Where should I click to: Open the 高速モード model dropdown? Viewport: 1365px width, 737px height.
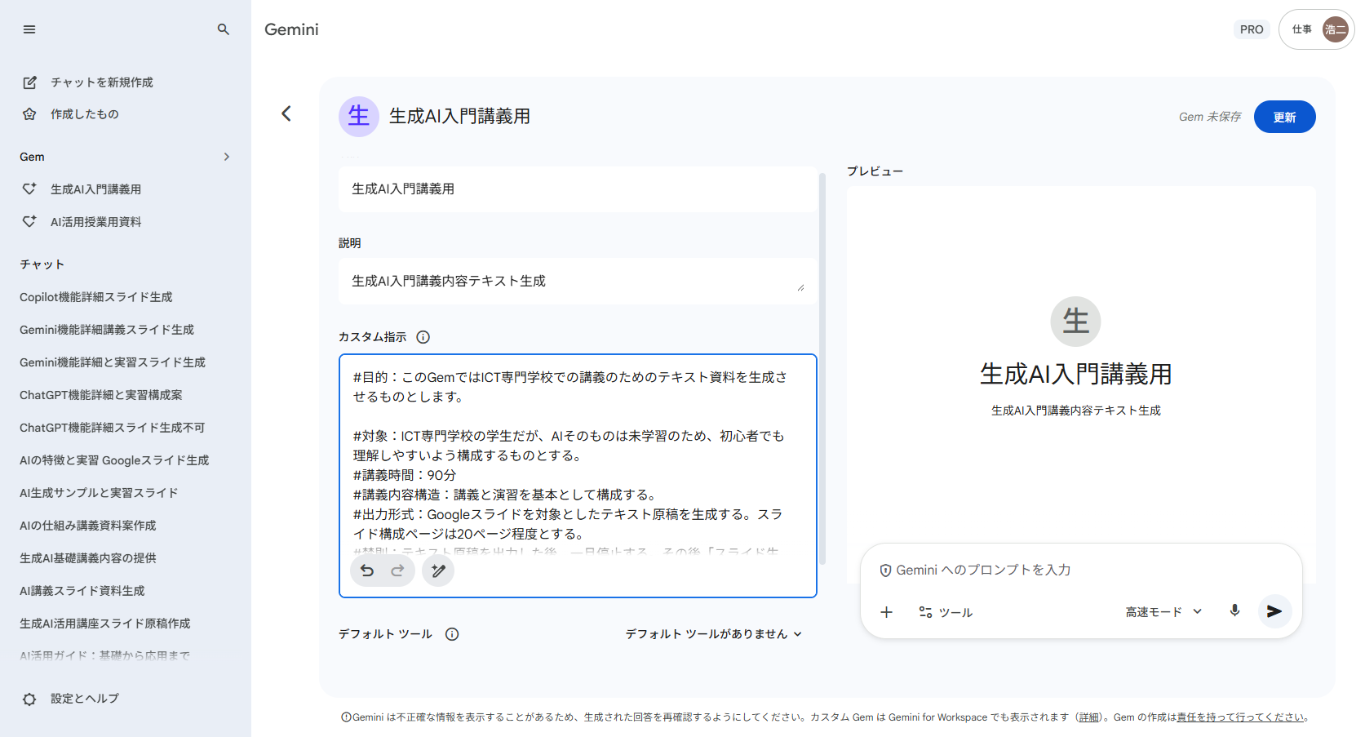coord(1163,612)
